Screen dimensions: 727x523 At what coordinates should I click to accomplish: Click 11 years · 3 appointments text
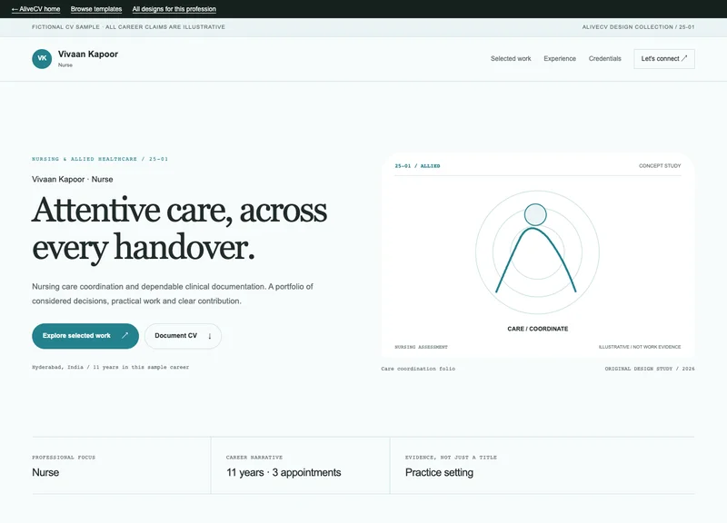tap(284, 472)
